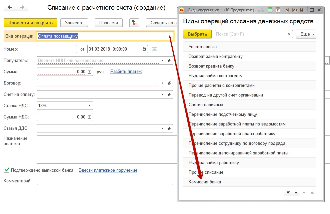The height and width of the screenshot is (214, 330).
Task: Open the Счет на оплату record icon
Action: tap(170, 95)
